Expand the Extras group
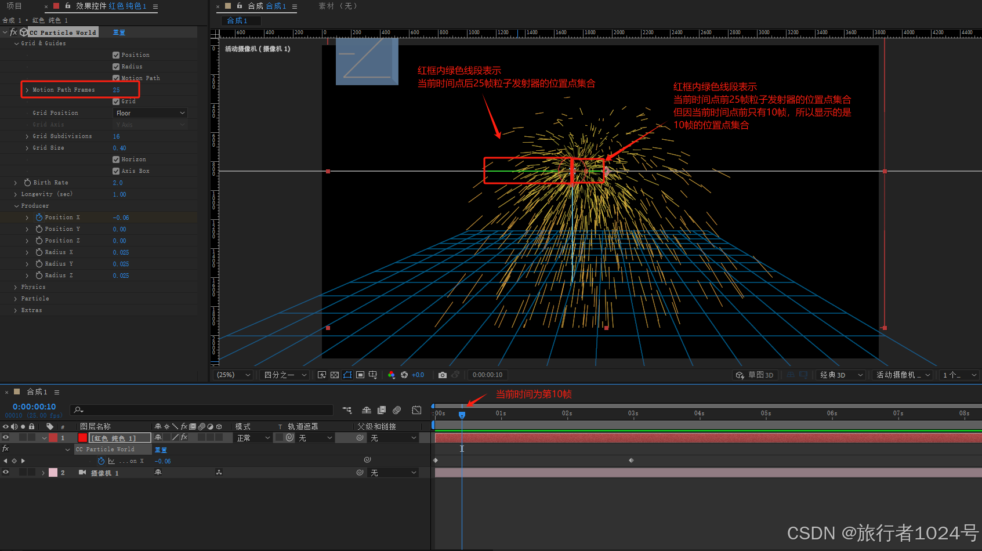The height and width of the screenshot is (551, 982). 16,310
